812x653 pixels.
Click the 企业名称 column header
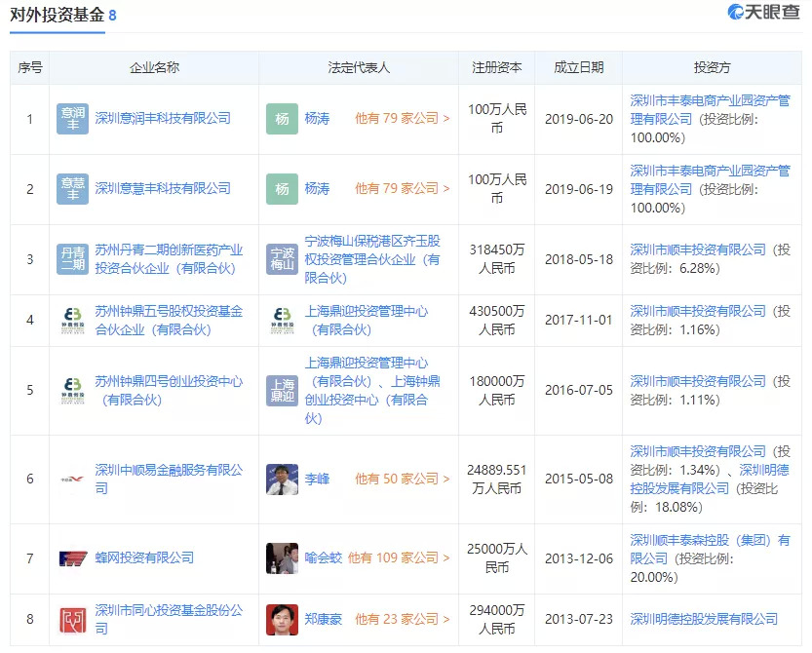pyautogui.click(x=154, y=67)
